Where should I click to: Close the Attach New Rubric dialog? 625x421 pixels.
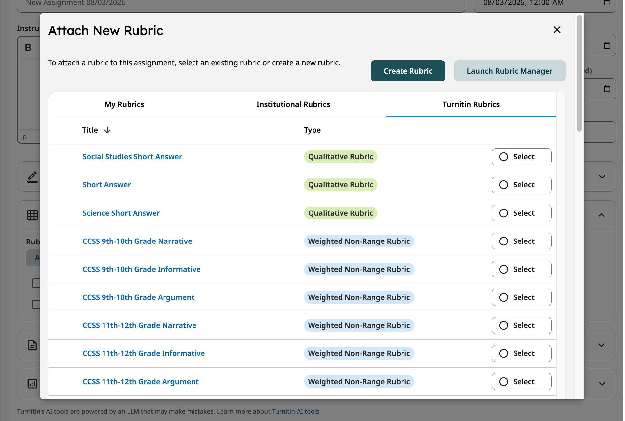point(557,30)
